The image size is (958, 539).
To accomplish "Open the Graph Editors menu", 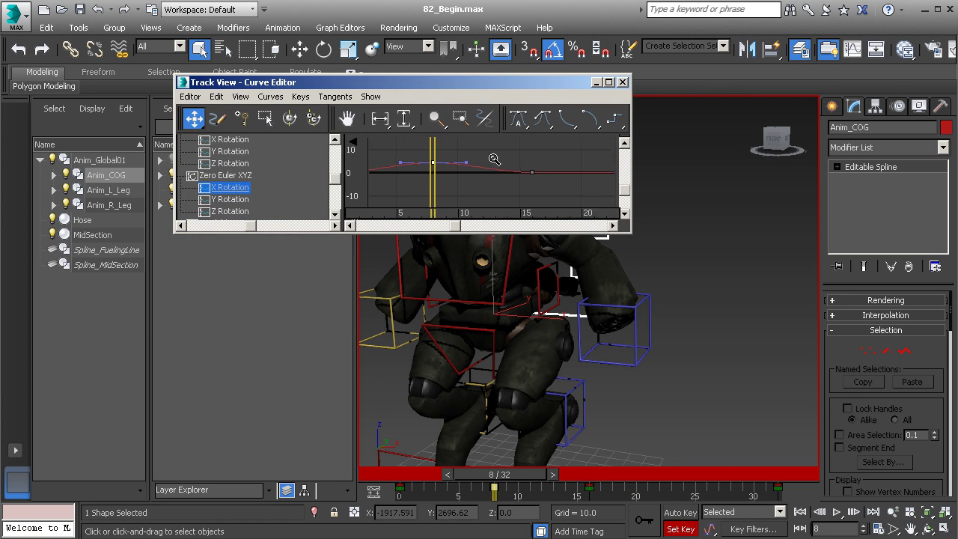I will (x=340, y=28).
